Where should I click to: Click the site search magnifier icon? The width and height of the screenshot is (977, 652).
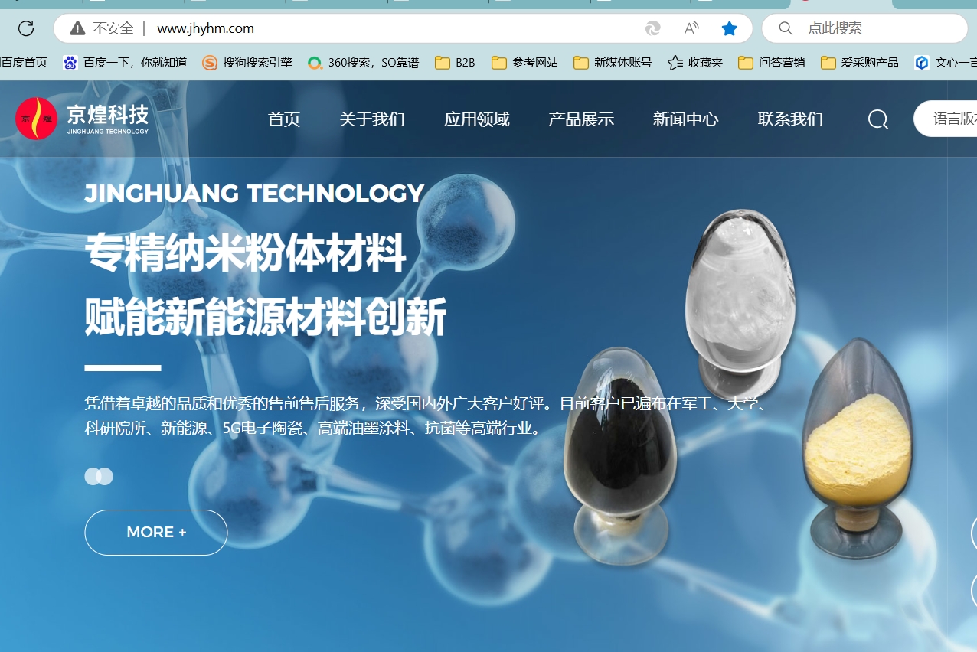pos(877,119)
